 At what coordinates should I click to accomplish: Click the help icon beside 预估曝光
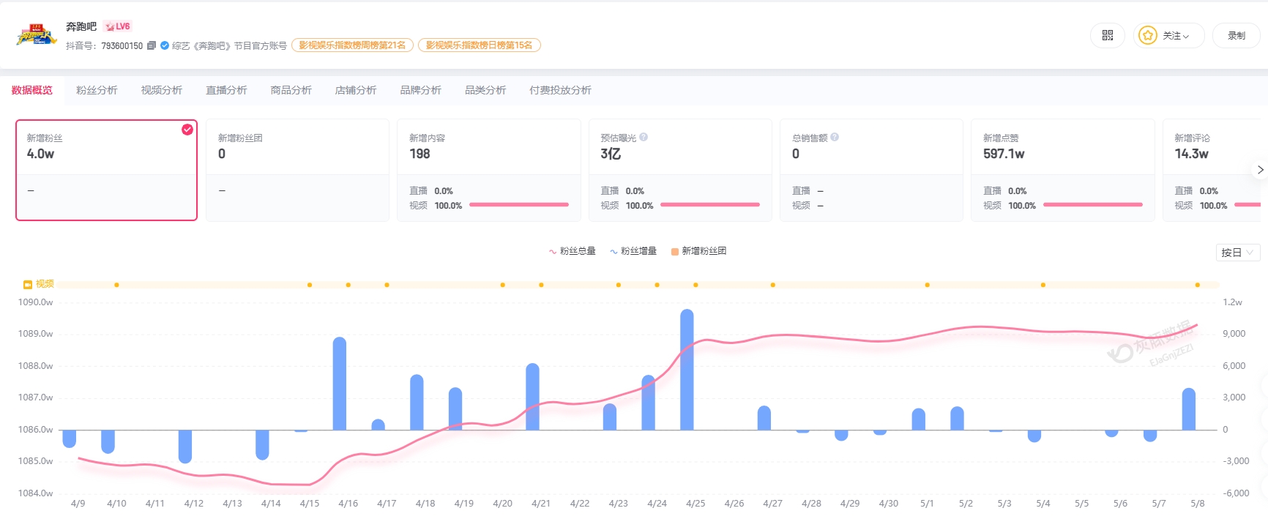(644, 137)
